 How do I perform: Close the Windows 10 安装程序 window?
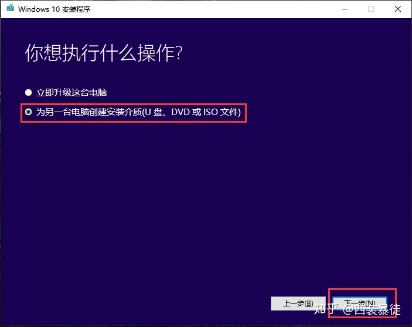(398, 9)
